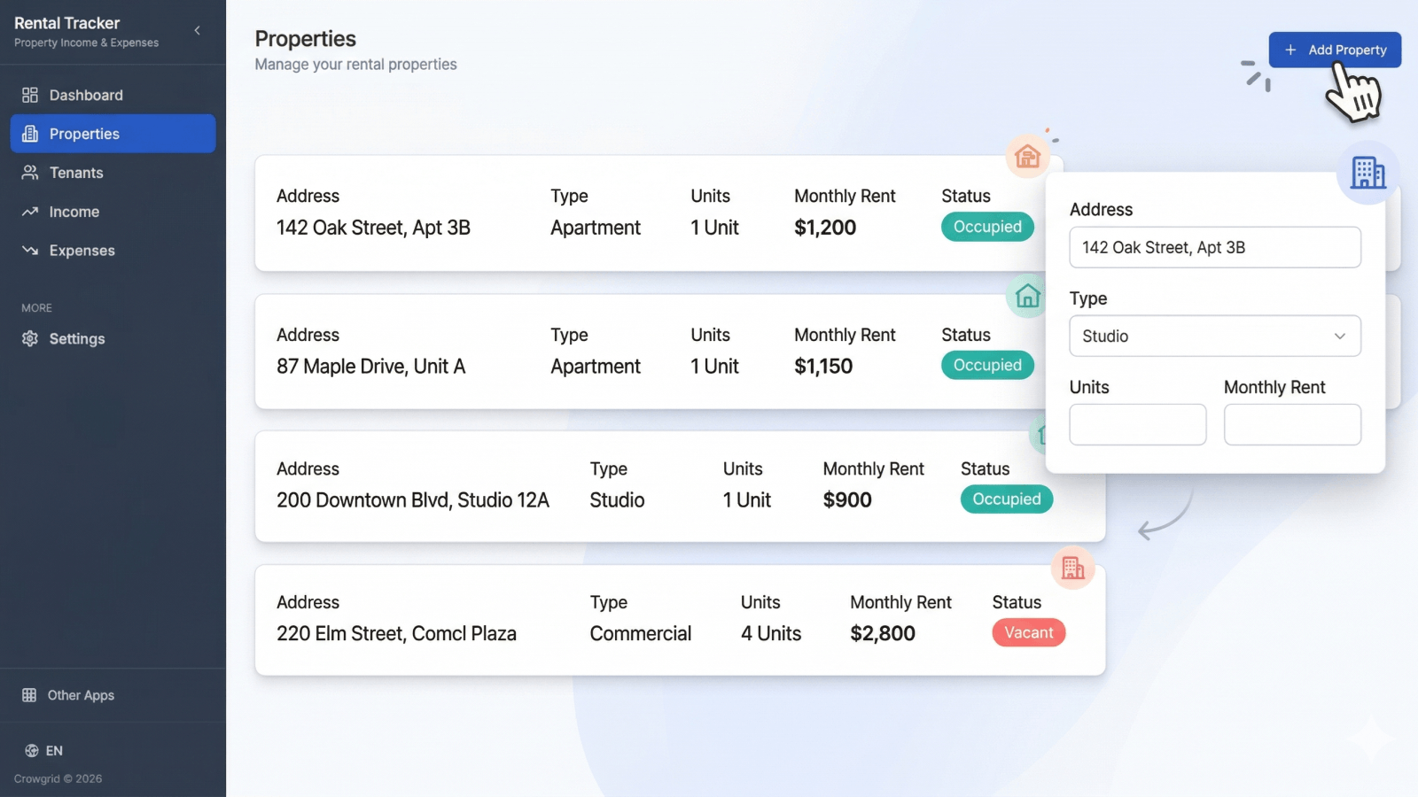Go to the Tenants section
The image size is (1418, 797).
[113, 173]
